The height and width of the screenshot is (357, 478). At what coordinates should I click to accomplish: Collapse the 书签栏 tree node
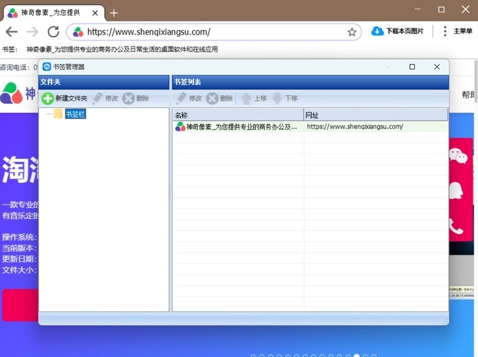click(x=50, y=113)
